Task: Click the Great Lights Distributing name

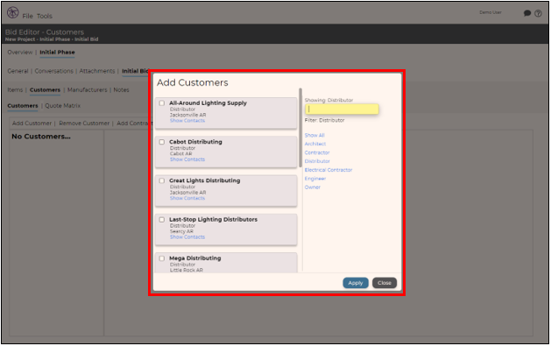Action: 204,181
